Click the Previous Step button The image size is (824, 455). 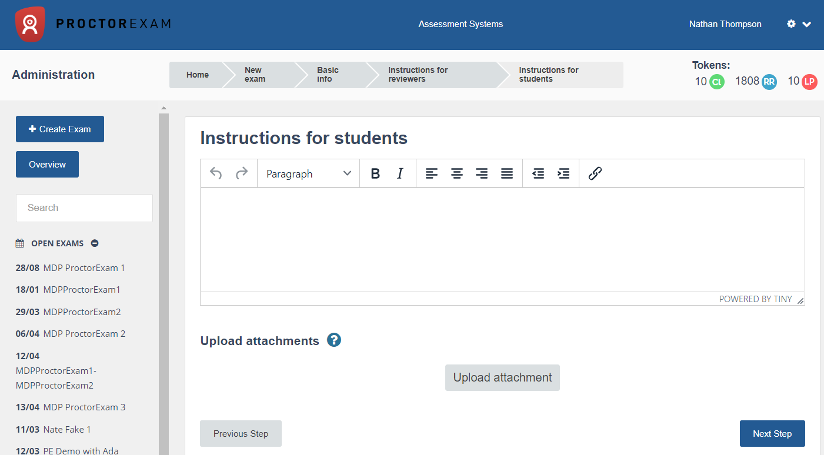pyautogui.click(x=241, y=434)
